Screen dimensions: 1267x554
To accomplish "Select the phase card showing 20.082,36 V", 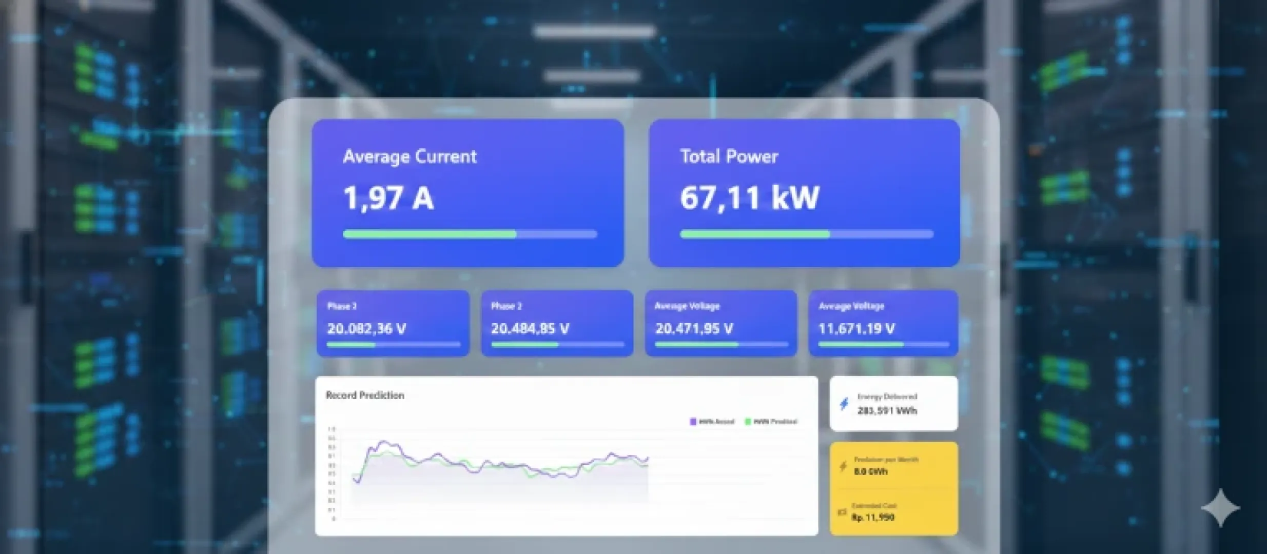I will tap(393, 323).
